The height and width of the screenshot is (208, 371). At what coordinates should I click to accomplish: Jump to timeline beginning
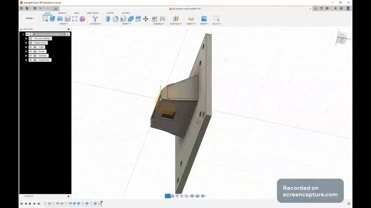(21, 203)
